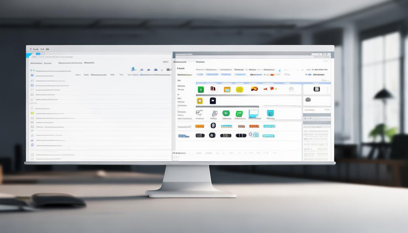Viewport: 408px width, 233px height.
Task: Select the gray brain-shaped icon in right sidebar
Action: tap(308, 100)
